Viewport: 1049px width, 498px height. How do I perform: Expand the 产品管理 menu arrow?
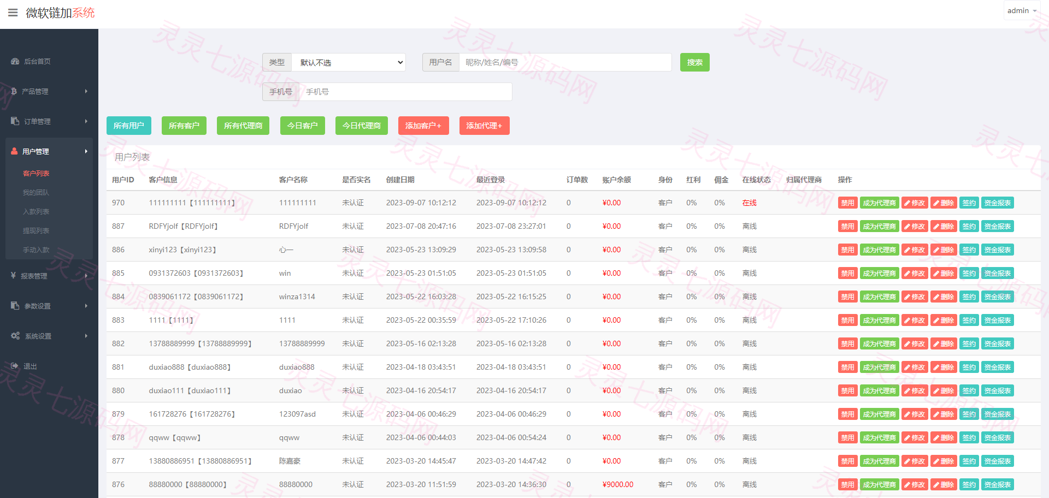pos(86,91)
